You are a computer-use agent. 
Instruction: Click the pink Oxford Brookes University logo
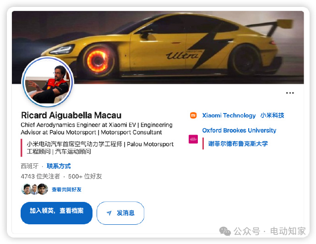193,139
